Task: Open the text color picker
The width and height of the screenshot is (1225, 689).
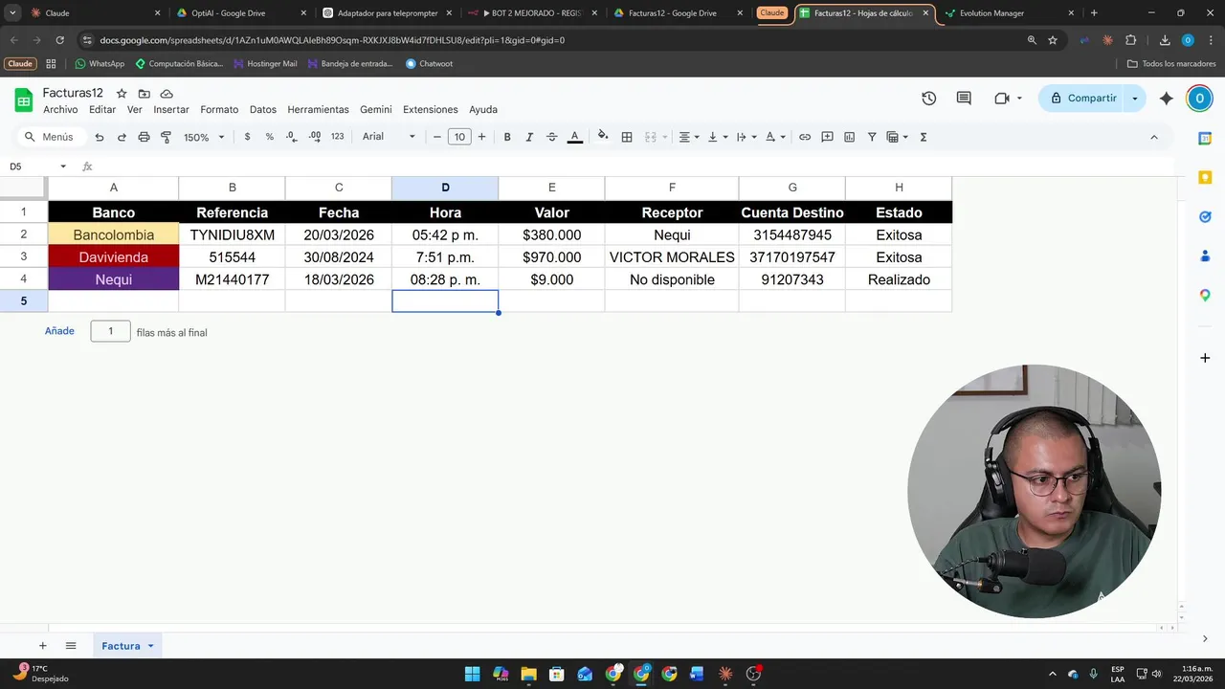Action: click(575, 137)
